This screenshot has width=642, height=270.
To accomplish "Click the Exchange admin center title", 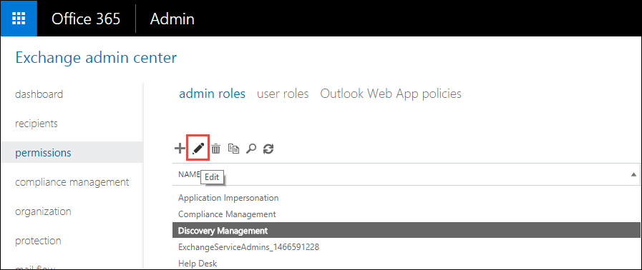I will pos(96,58).
